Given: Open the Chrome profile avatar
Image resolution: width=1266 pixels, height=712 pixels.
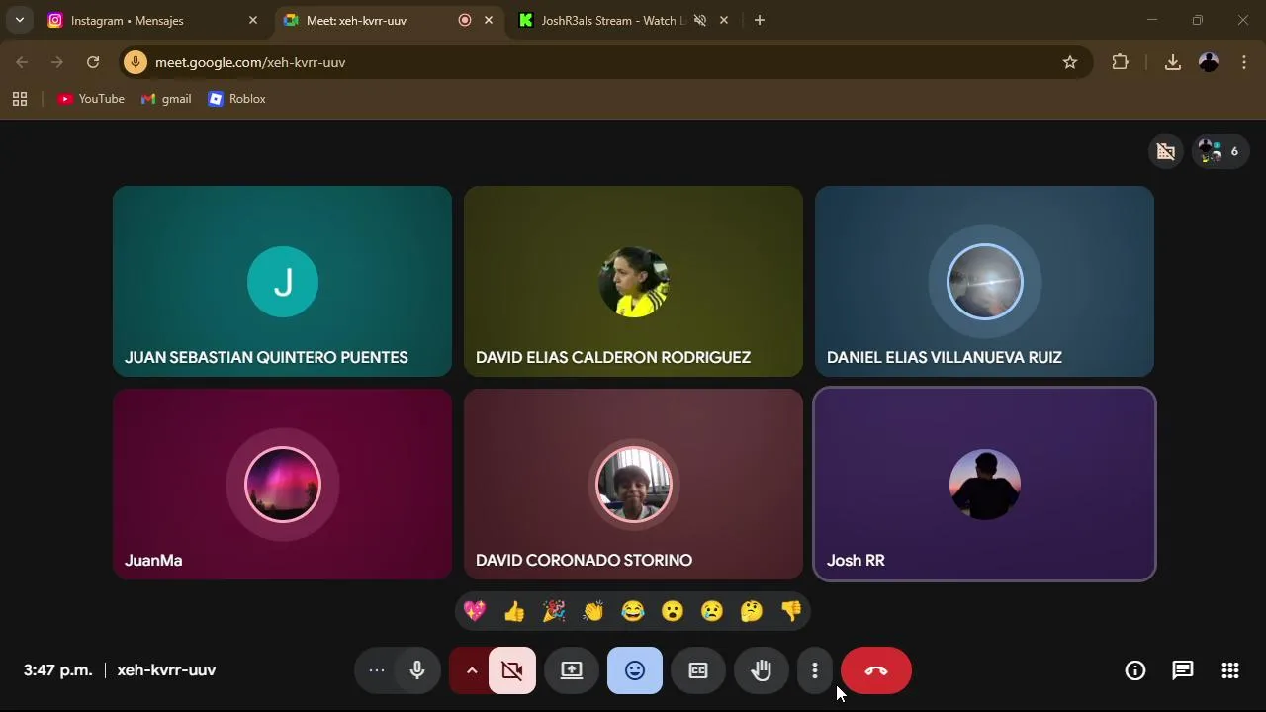Looking at the screenshot, I should (x=1209, y=62).
